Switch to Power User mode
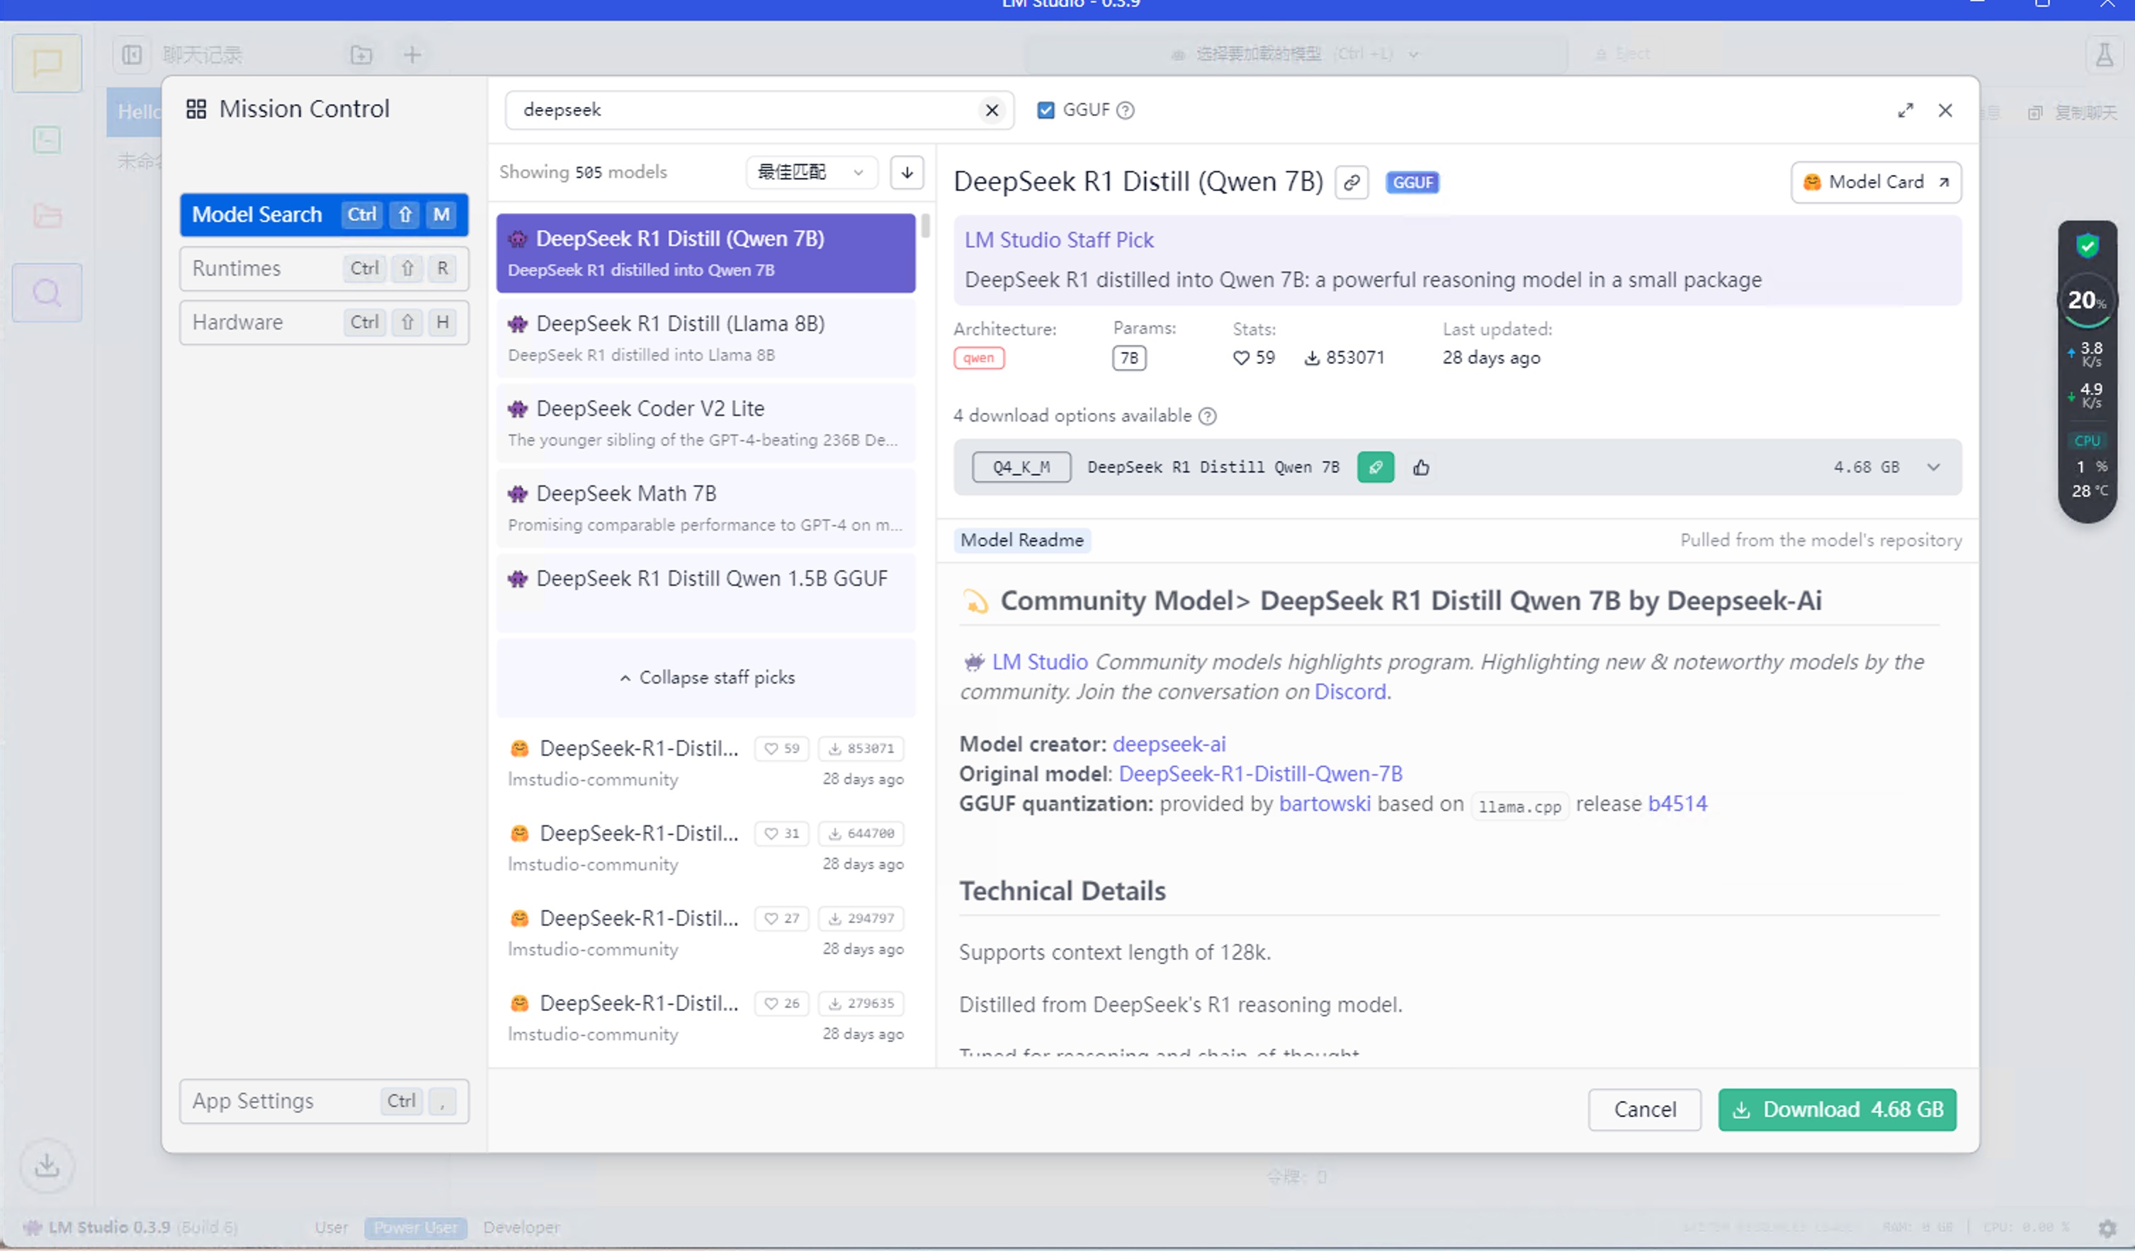Viewport: 2135px width, 1251px height. coord(415,1228)
